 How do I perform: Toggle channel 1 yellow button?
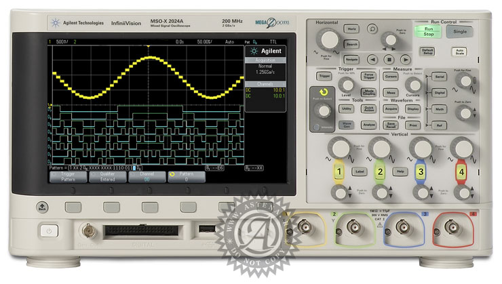(x=339, y=171)
